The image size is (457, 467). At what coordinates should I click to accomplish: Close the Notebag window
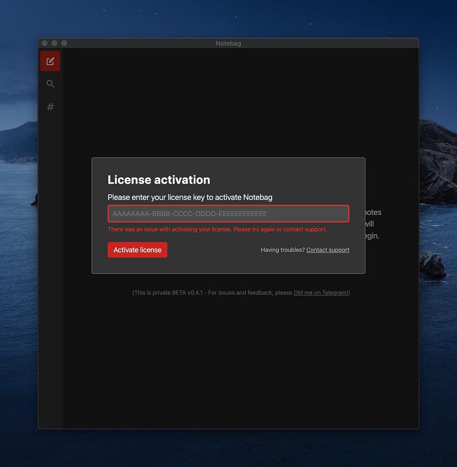pos(45,43)
